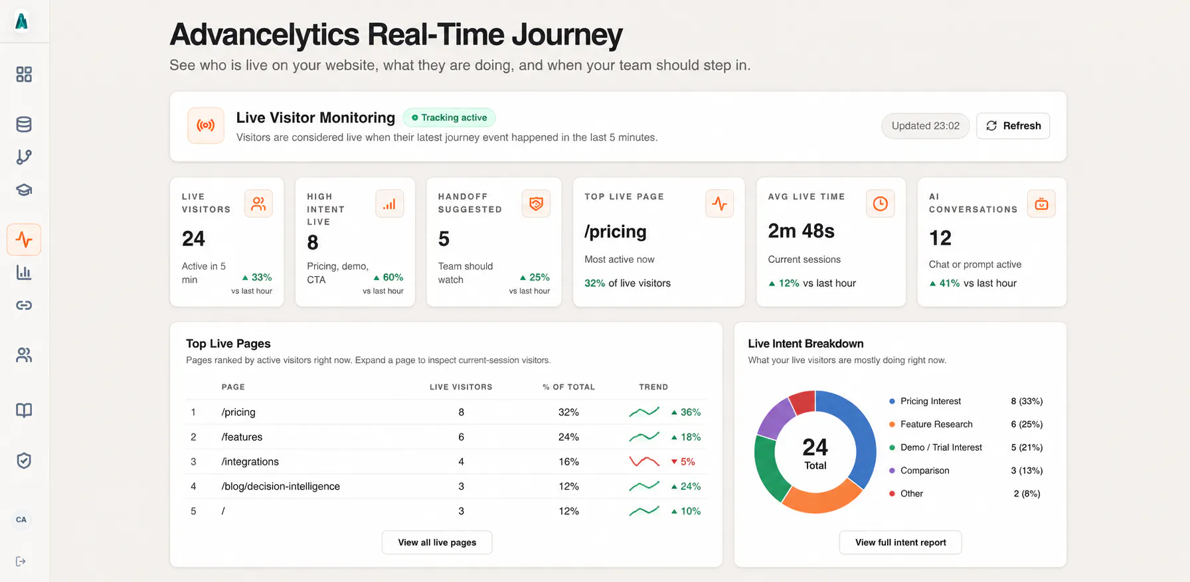Click View all live pages button
Viewport: 1190px width, 582px height.
point(437,542)
